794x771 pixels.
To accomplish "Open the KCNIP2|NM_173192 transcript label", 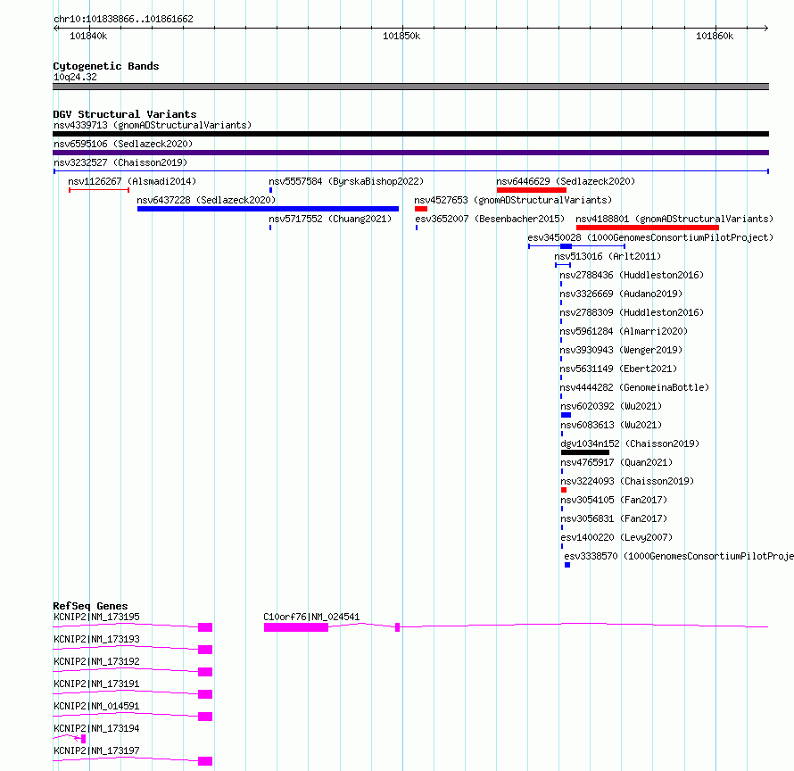I will point(96,661).
